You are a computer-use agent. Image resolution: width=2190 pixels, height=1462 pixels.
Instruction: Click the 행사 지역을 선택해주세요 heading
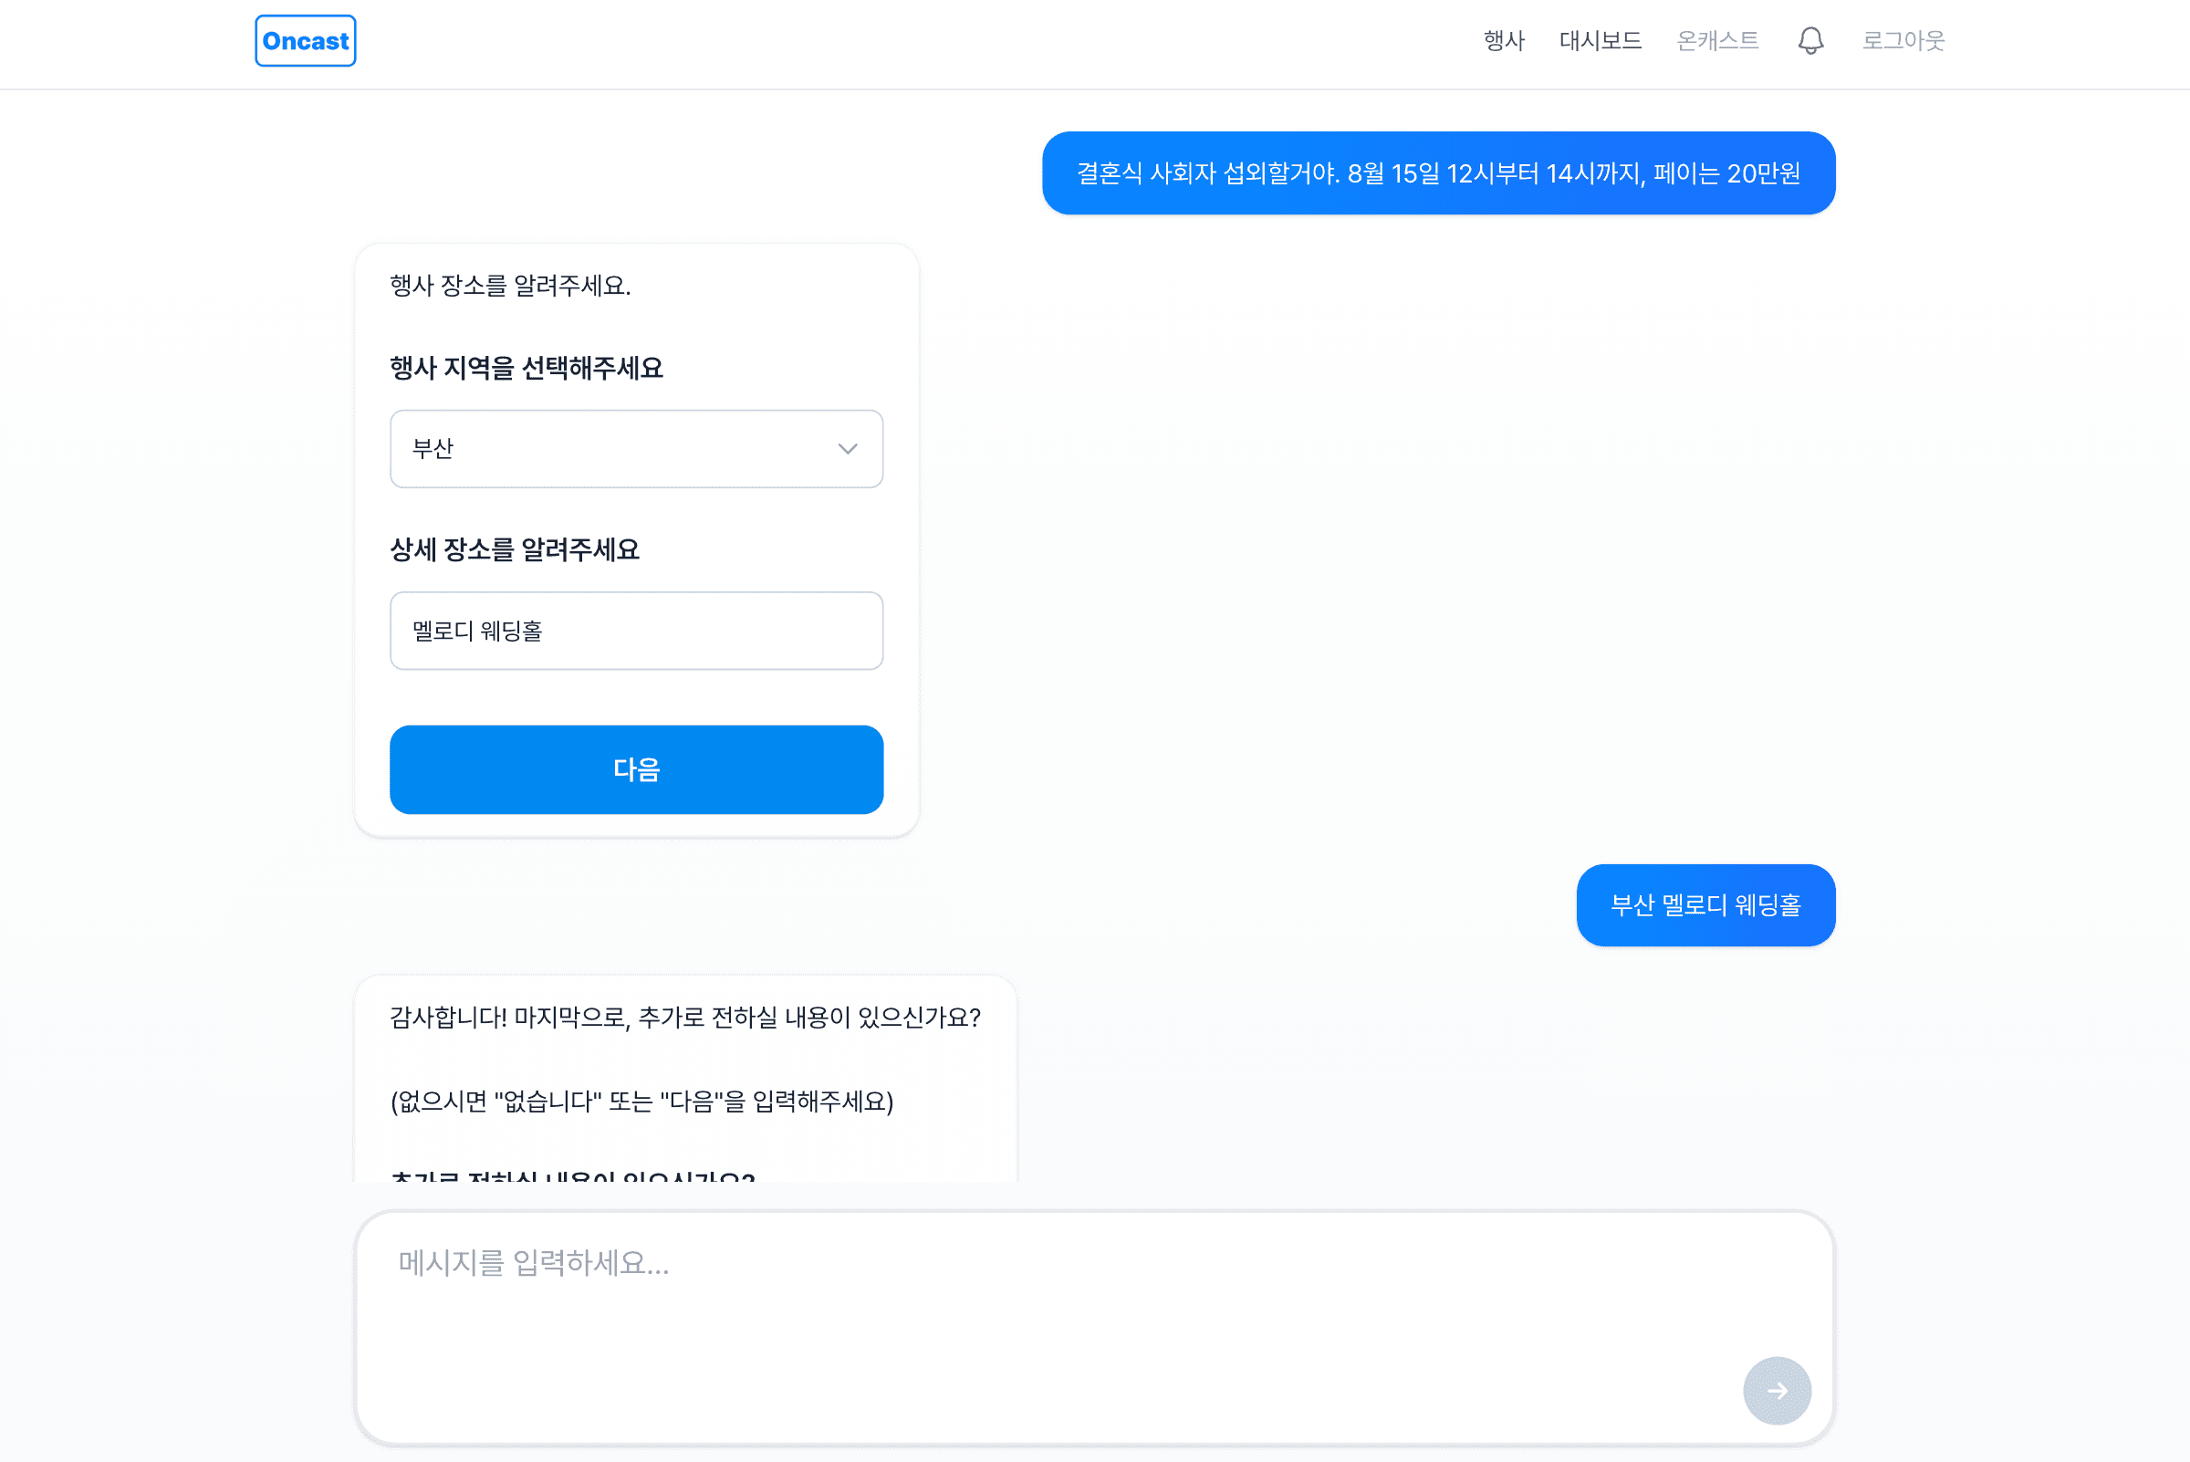(527, 369)
